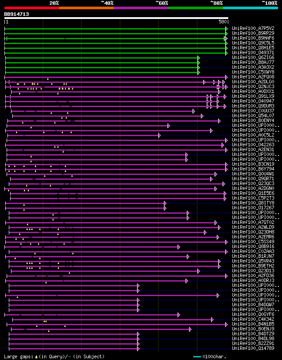Screen dimensions: 282x360
Task: Select the UniRef100_Q9DUM3 label
Action: click(x=253, y=106)
